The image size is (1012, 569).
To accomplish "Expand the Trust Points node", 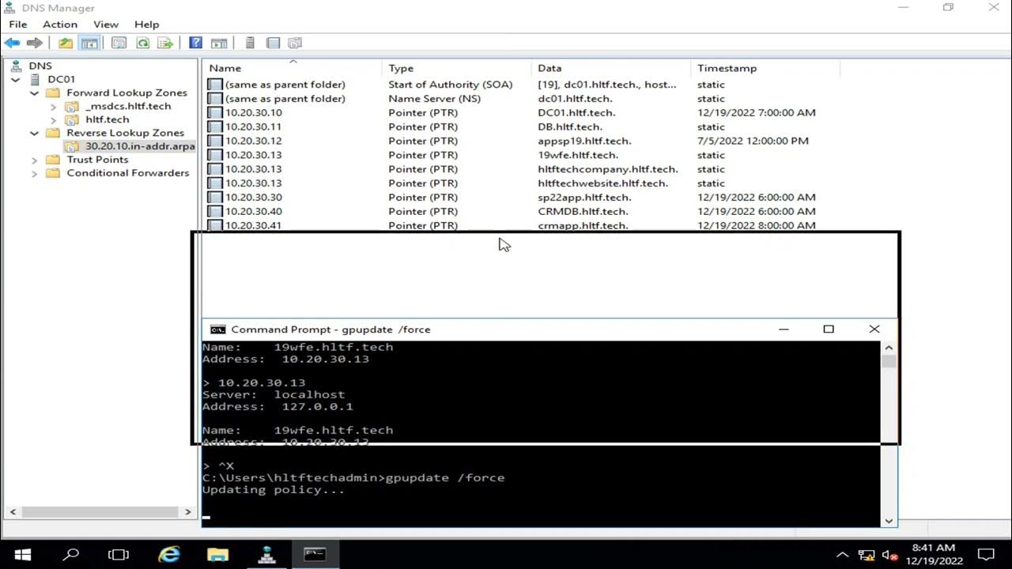I will [x=34, y=160].
